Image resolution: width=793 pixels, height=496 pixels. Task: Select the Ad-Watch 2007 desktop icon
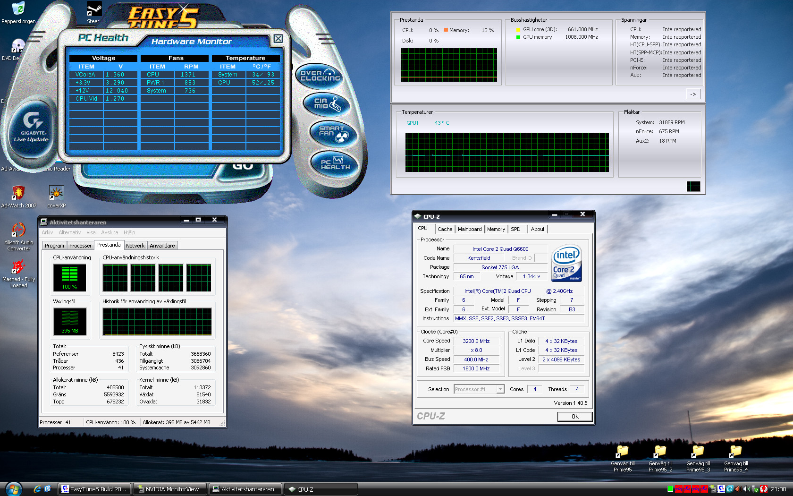pyautogui.click(x=18, y=196)
